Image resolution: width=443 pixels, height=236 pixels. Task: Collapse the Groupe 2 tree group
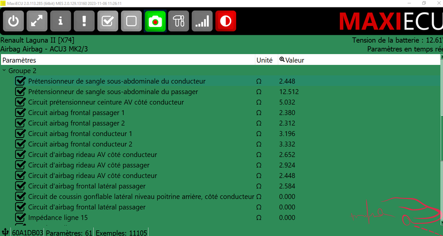pos(4,70)
